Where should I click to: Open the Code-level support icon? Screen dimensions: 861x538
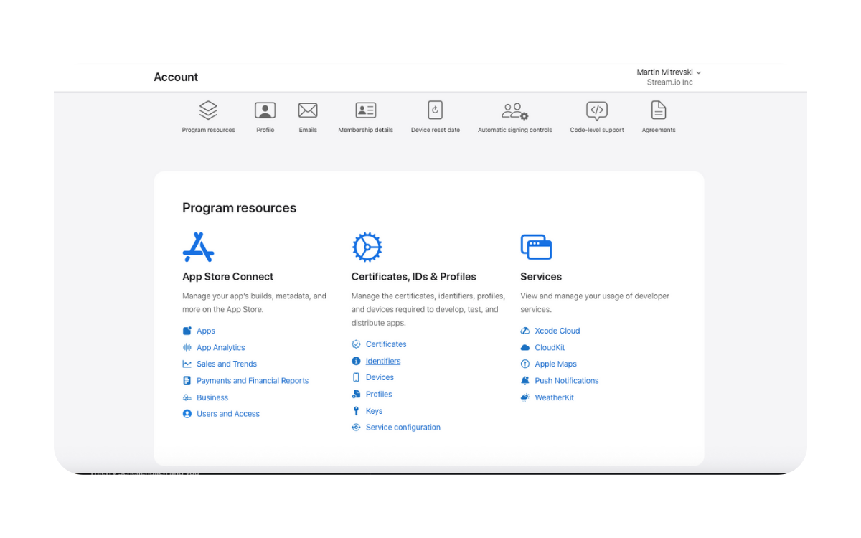pyautogui.click(x=597, y=110)
